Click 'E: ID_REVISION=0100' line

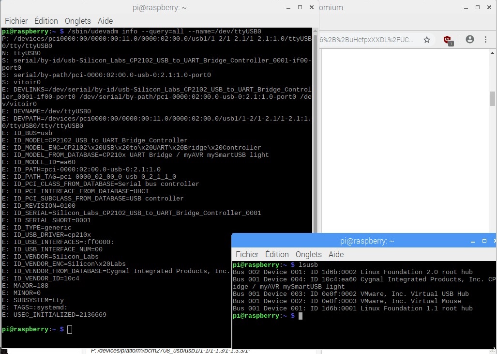[39, 205]
